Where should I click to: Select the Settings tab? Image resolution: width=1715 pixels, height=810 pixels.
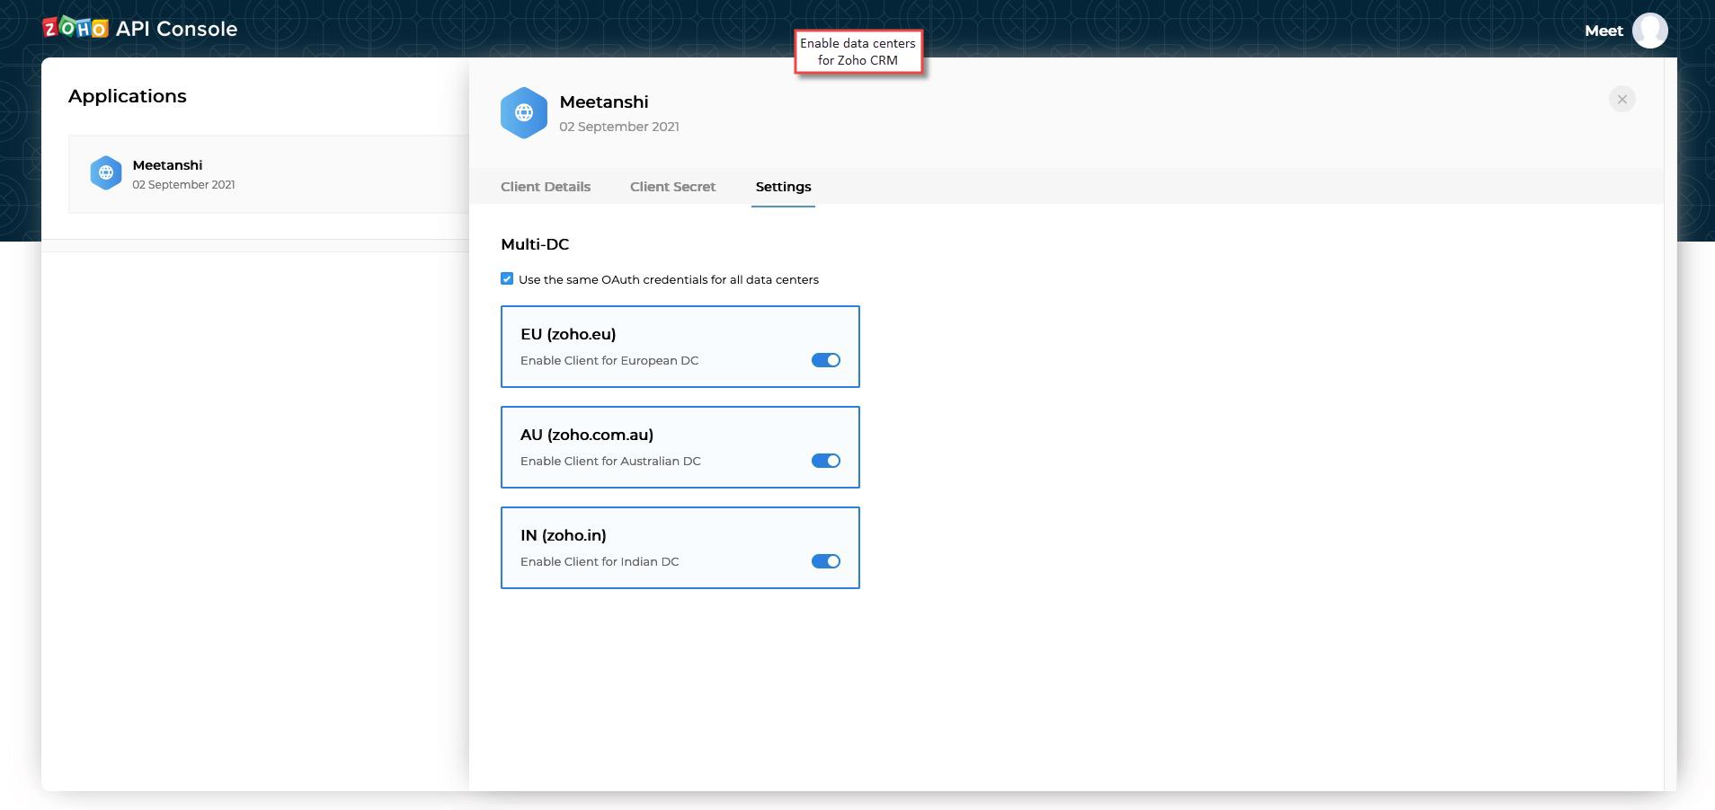(x=783, y=187)
